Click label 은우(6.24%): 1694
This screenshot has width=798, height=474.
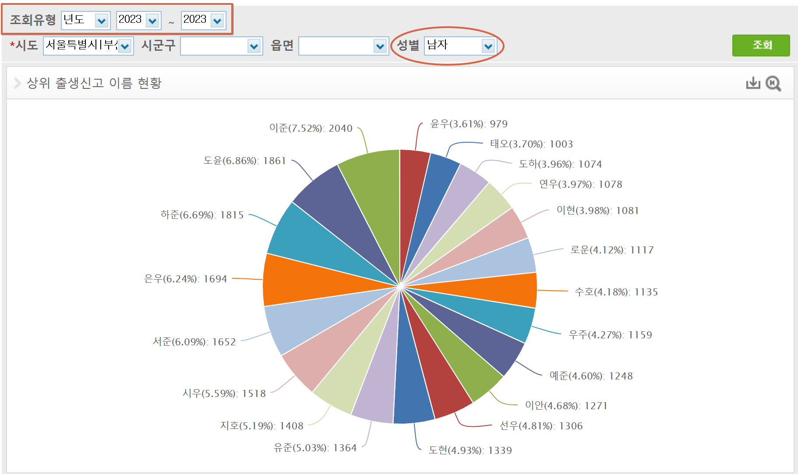click(x=186, y=279)
